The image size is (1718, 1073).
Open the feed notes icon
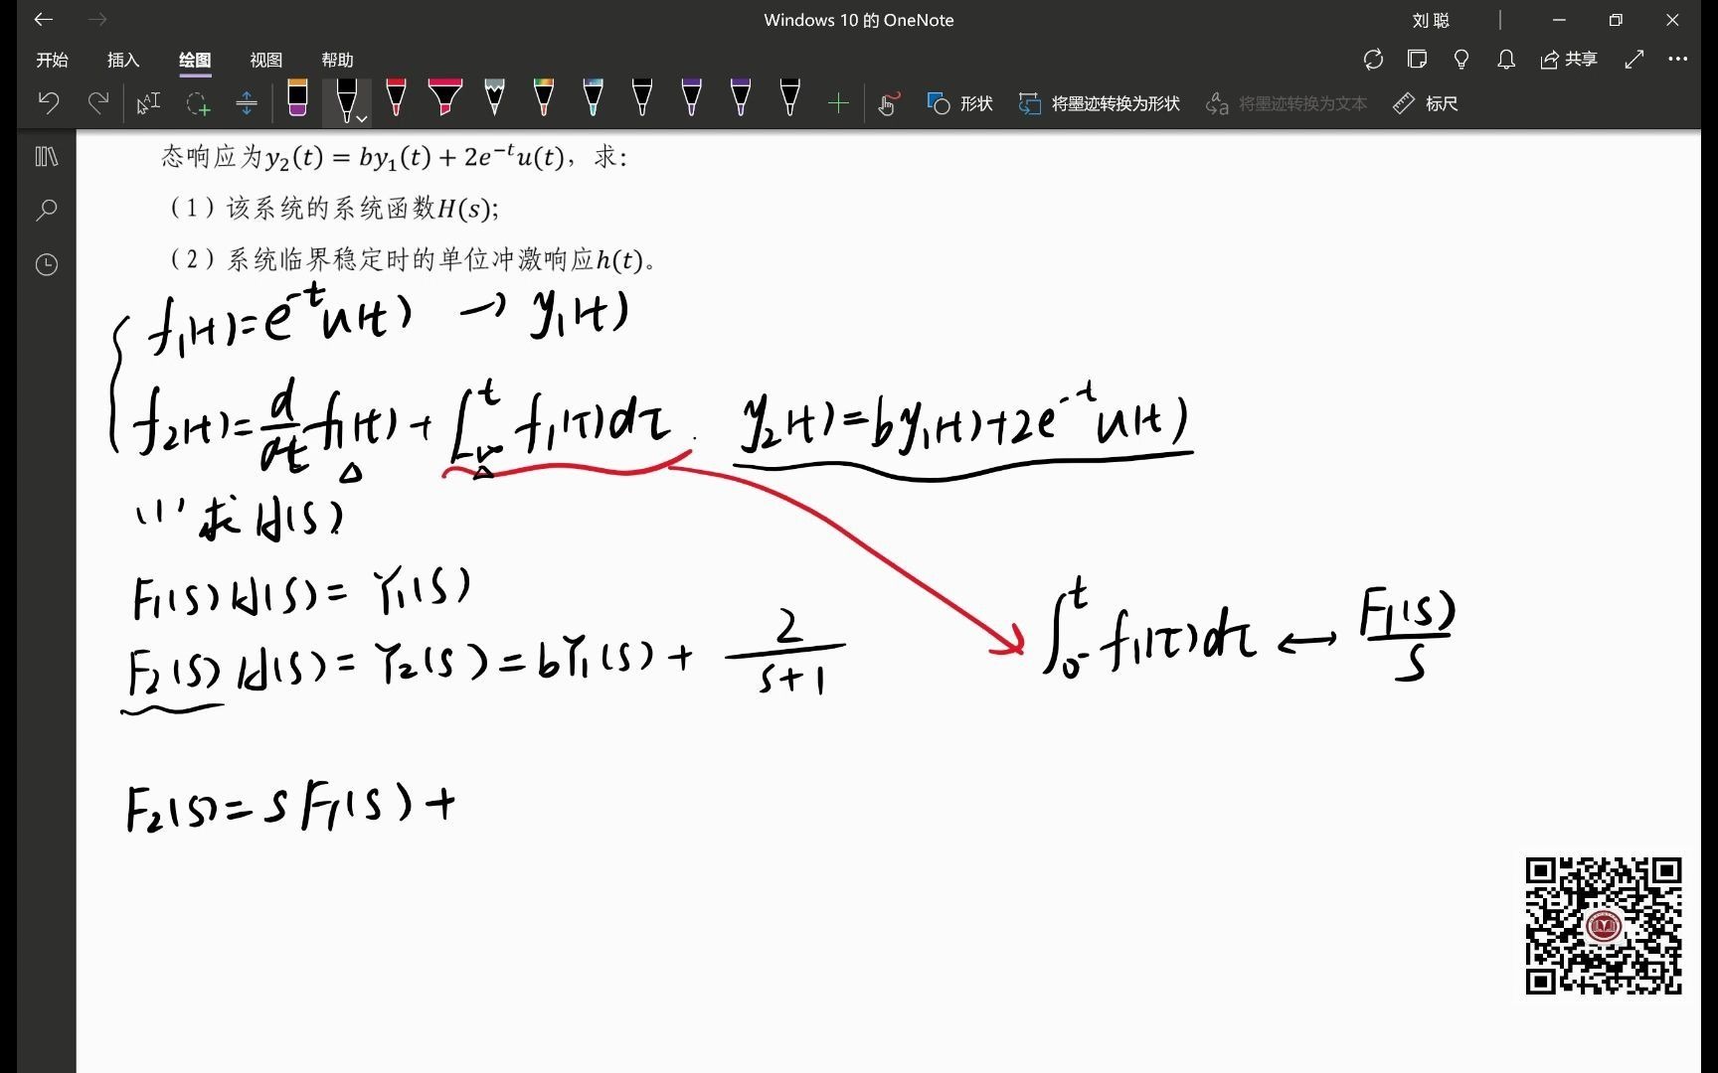(1418, 60)
